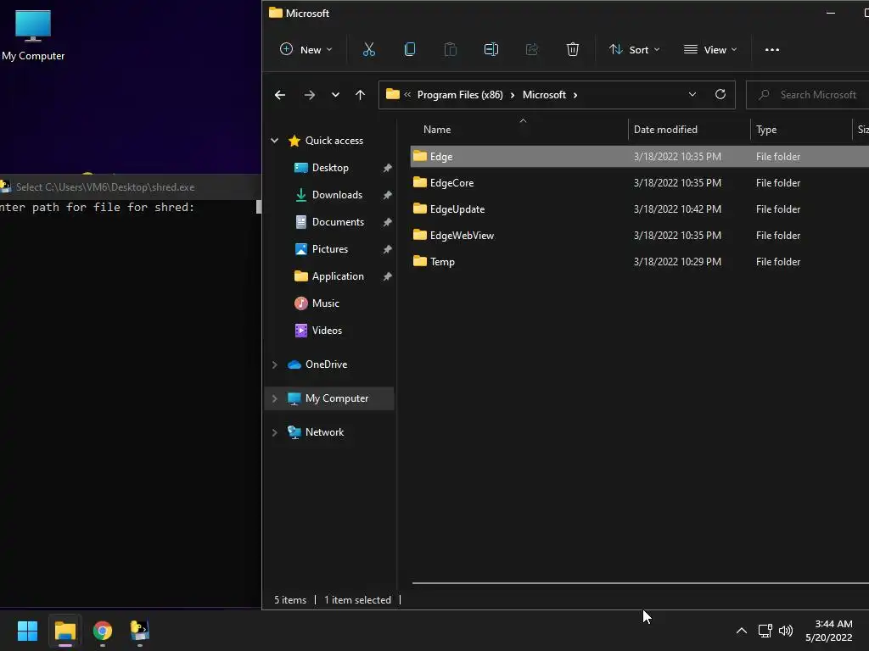Open the Sort dropdown
Image resolution: width=869 pixels, height=651 pixels.
coord(634,50)
